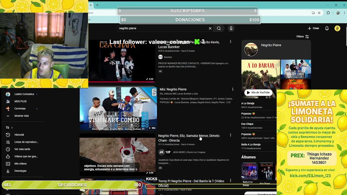Open JASA MUSIC y Dame Luz Uruguay link
The height and width of the screenshot is (195, 347).
coord(189,152)
